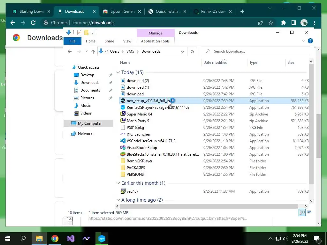Image resolution: width=327 pixels, height=245 pixels.
Task: Open Remix OS Player taskbar icon
Action: (102, 239)
